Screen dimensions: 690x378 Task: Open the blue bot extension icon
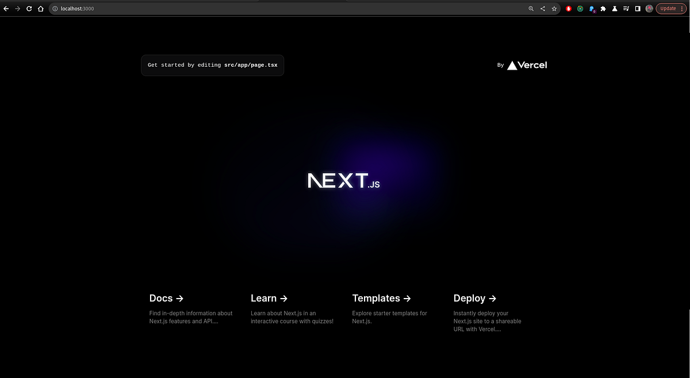(591, 8)
